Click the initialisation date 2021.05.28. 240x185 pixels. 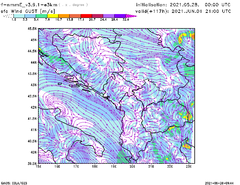coord(184,5)
